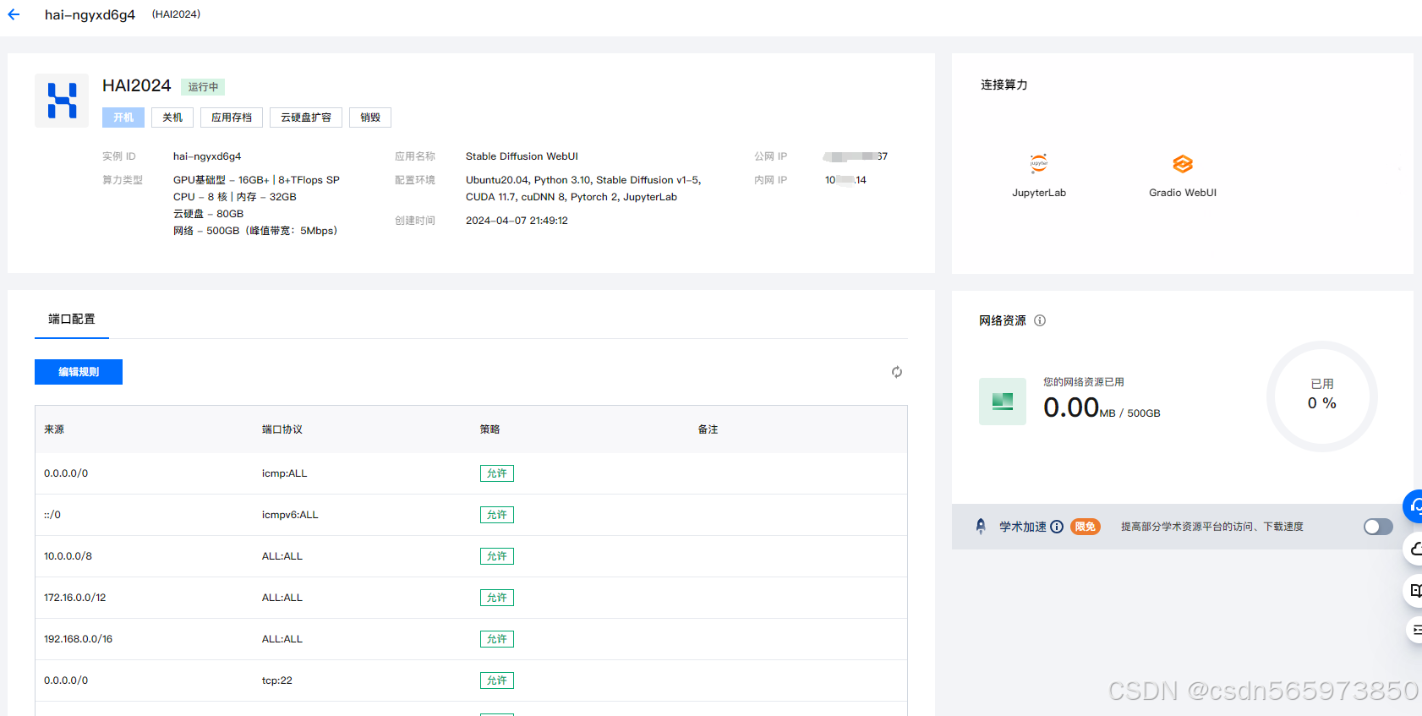Screen dimensions: 1422x716
Task: Click the HAI2024 instance logo
Action: pyautogui.click(x=62, y=101)
